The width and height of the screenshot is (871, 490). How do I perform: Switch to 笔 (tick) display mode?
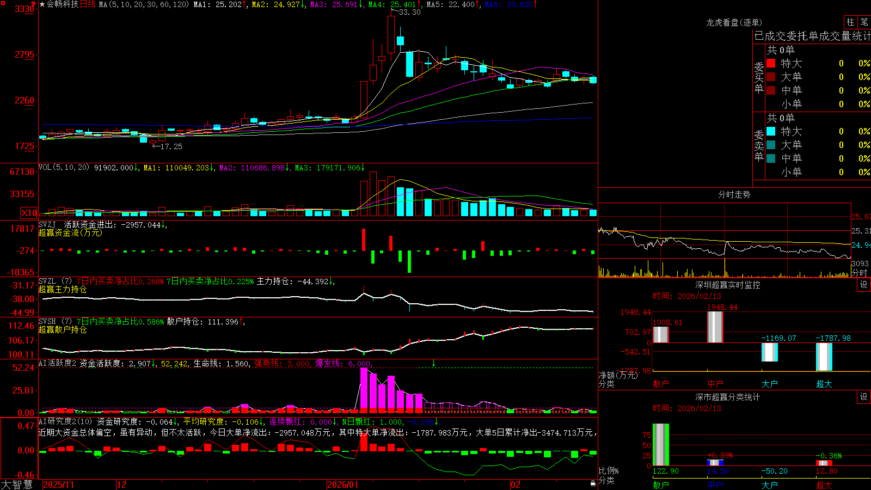pyautogui.click(x=864, y=22)
